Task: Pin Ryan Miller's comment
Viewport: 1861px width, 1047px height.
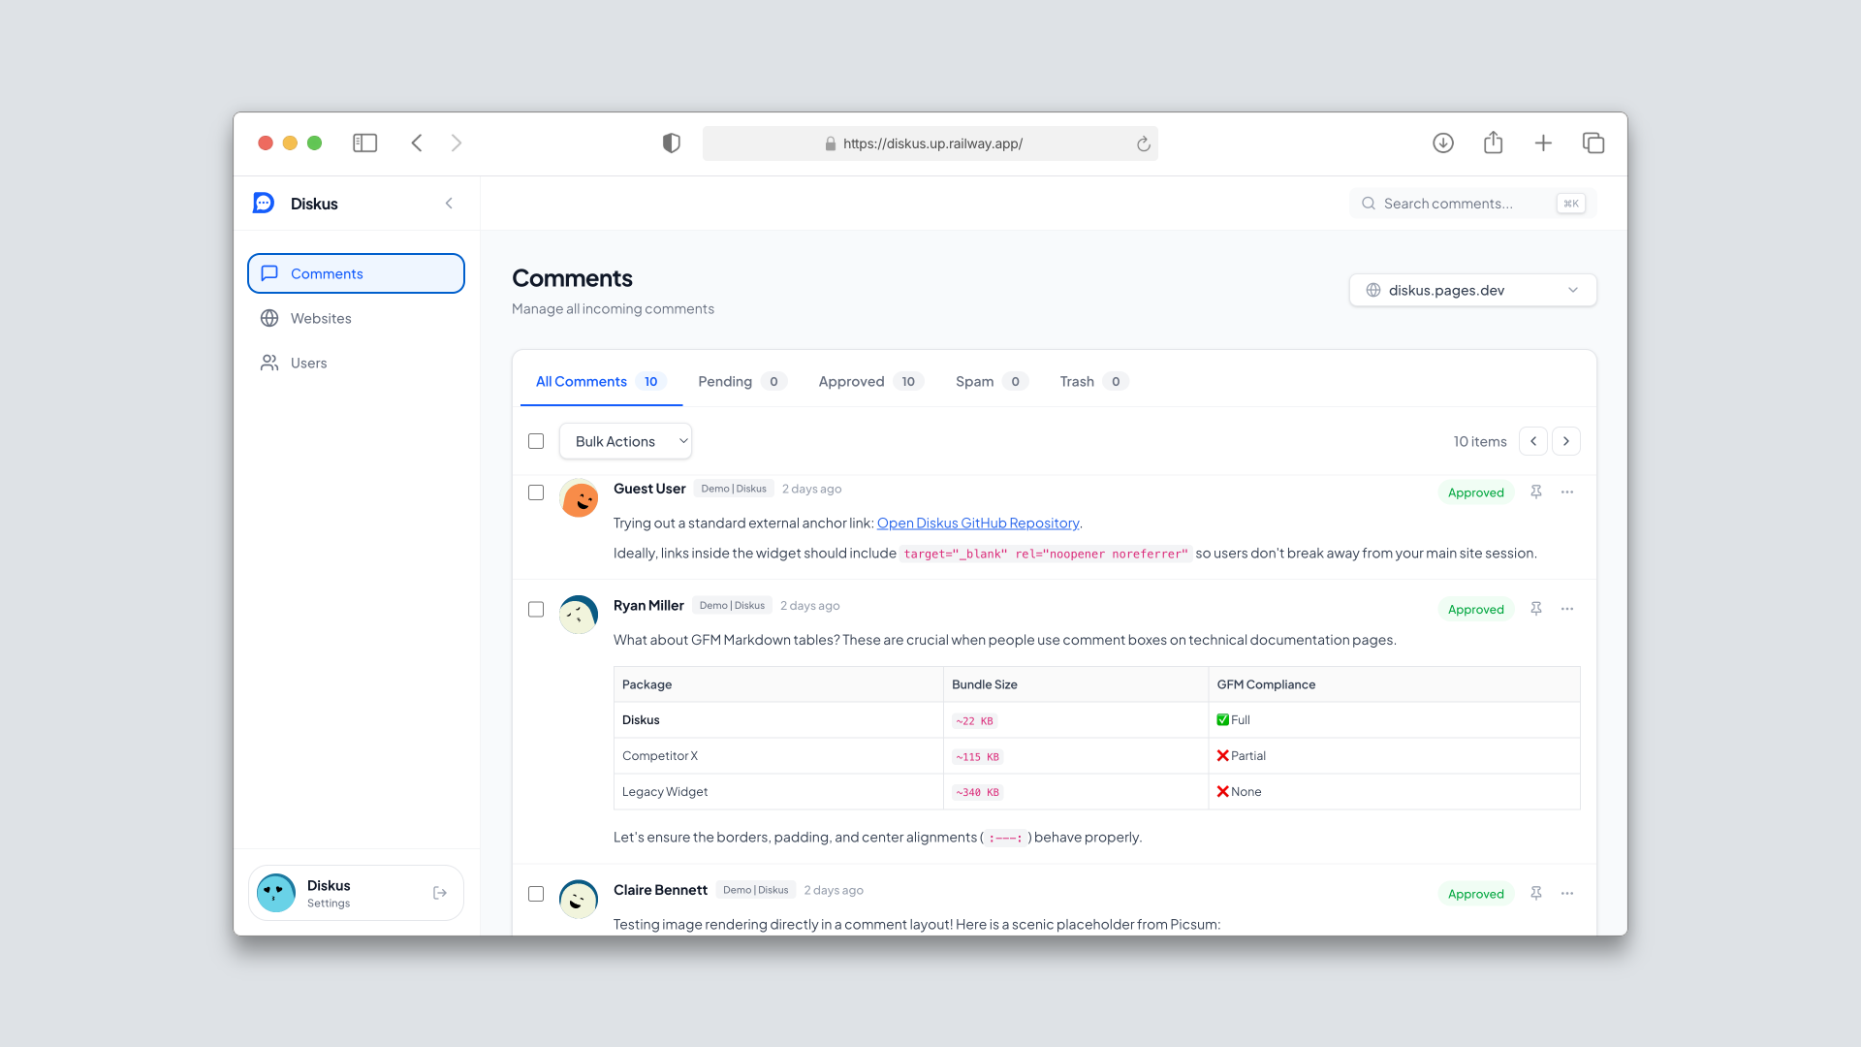Action: pos(1536,609)
